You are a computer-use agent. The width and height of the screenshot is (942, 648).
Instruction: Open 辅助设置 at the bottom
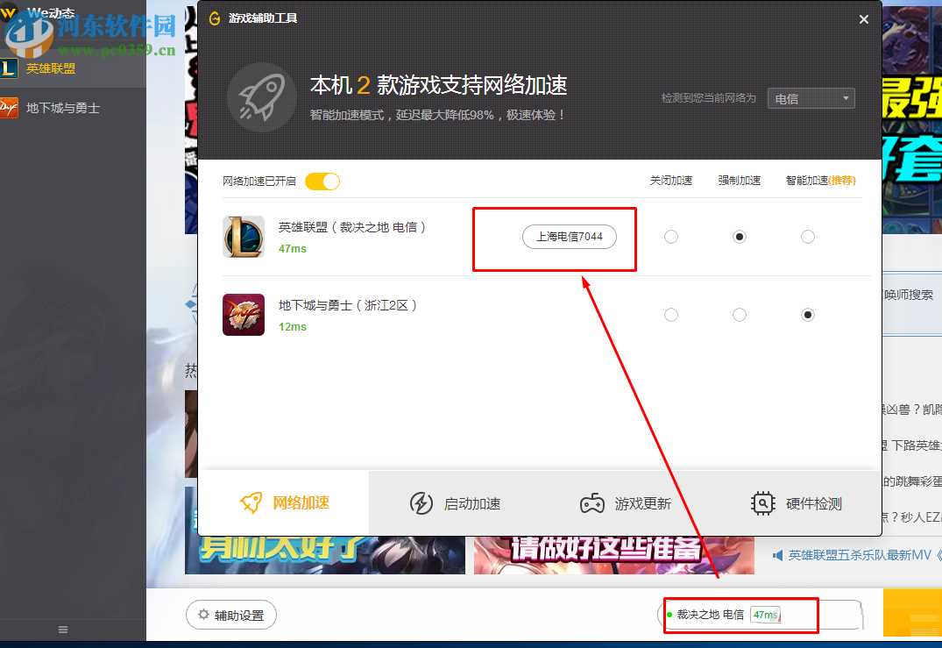point(230,615)
